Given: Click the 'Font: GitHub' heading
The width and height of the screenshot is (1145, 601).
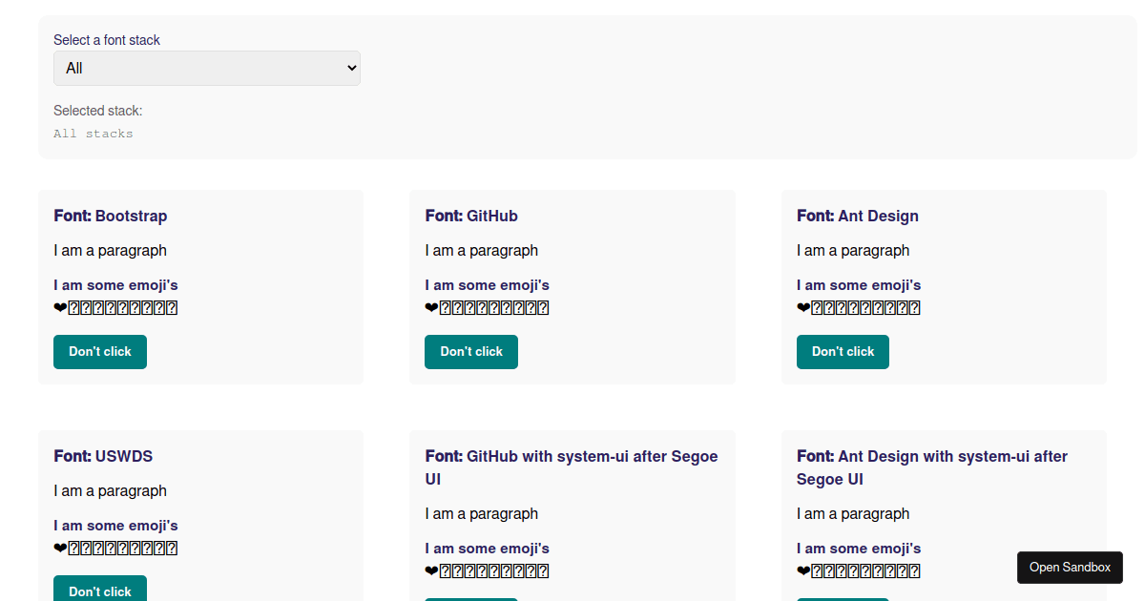Looking at the screenshot, I should click(x=471, y=216).
